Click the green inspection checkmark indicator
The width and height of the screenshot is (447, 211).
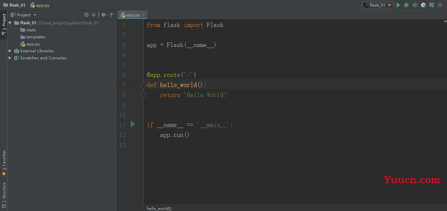click(x=445, y=21)
